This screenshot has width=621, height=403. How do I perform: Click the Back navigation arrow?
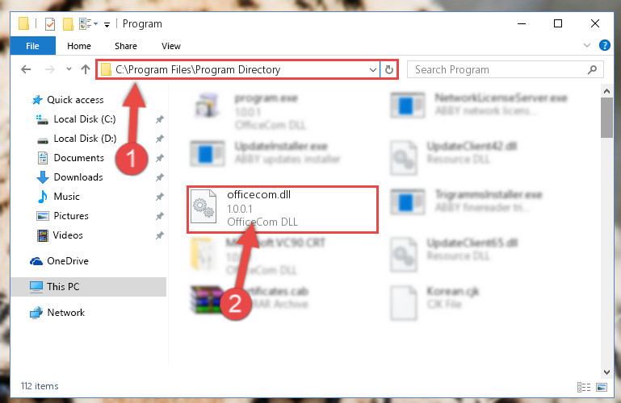(26, 69)
